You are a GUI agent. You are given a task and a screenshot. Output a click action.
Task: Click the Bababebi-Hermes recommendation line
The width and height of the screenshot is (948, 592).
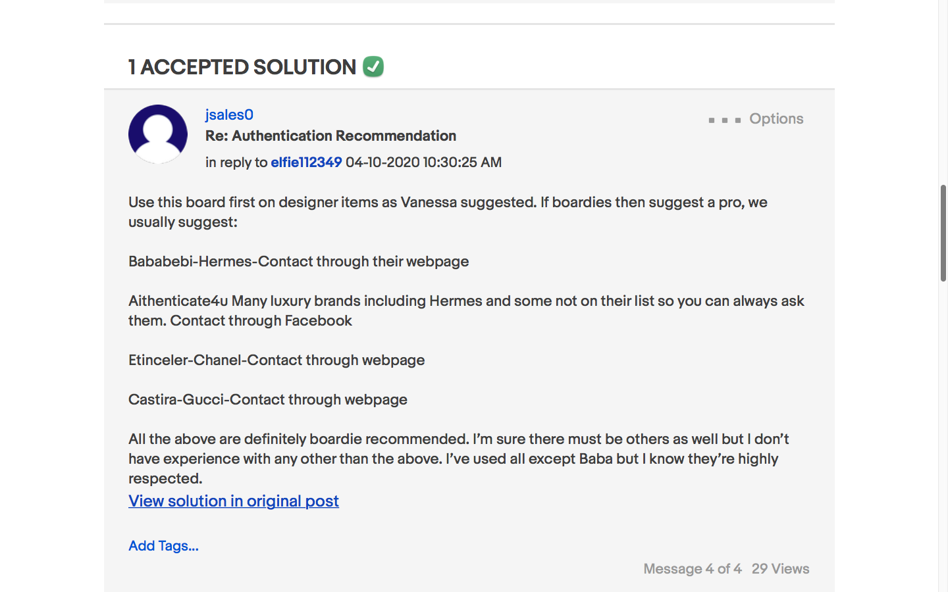[298, 261]
